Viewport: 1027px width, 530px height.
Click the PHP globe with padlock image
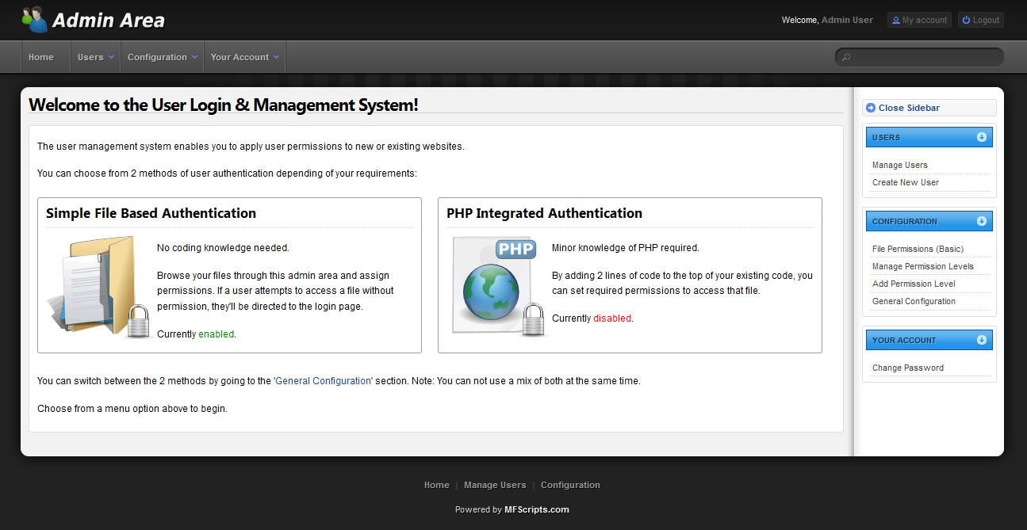pyautogui.click(x=499, y=287)
